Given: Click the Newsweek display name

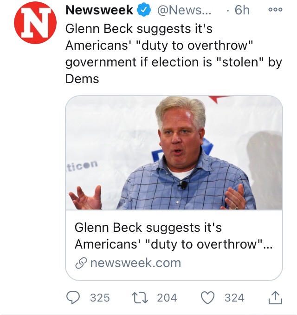Looking at the screenshot, I should pos(99,10).
